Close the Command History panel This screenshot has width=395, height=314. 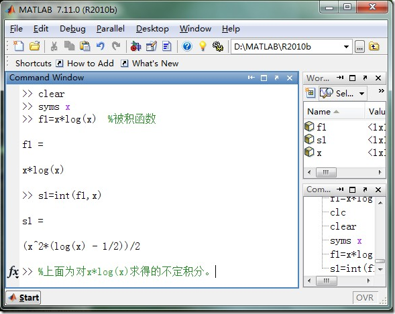click(x=378, y=189)
